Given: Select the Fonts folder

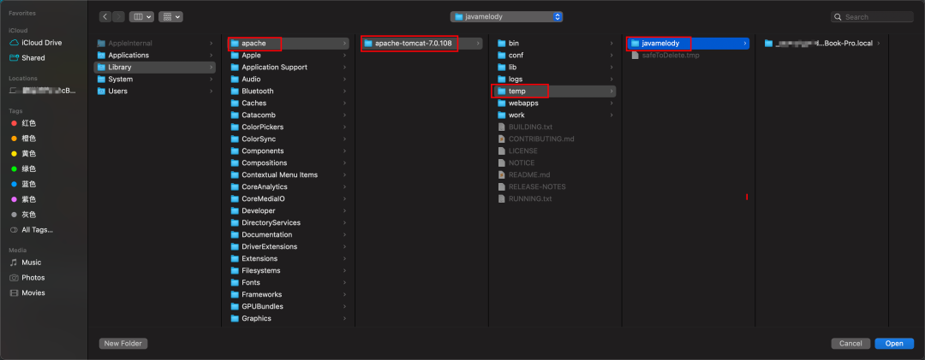Looking at the screenshot, I should point(288,283).
